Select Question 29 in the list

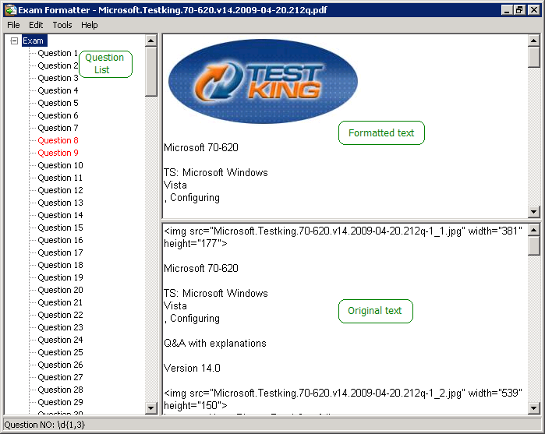coord(61,402)
